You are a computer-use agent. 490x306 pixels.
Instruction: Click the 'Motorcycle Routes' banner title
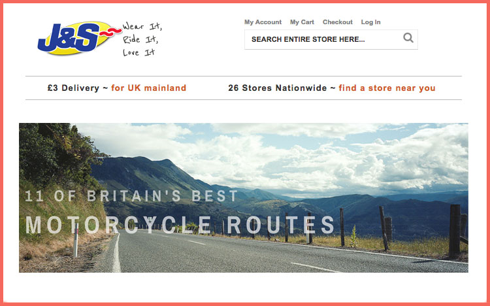[180, 225]
